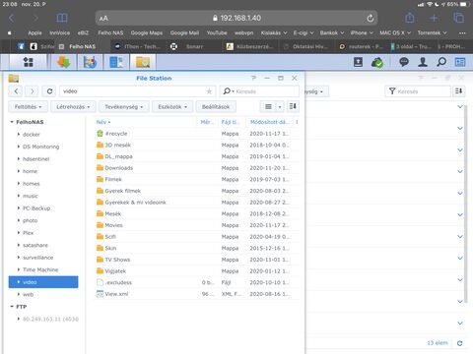Open the webvpn bookmark
The height and width of the screenshot is (354, 473).
click(x=243, y=32)
